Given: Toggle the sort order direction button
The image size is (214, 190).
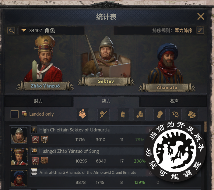Looking at the screenshot, I should (x=200, y=30).
